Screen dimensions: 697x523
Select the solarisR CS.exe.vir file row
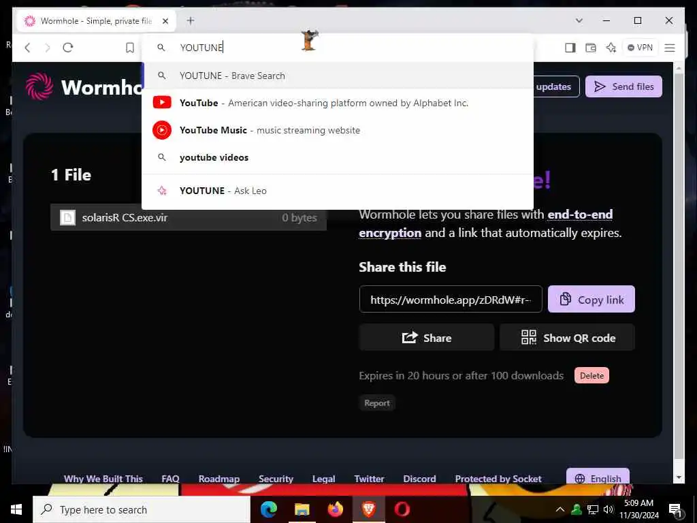[189, 217]
